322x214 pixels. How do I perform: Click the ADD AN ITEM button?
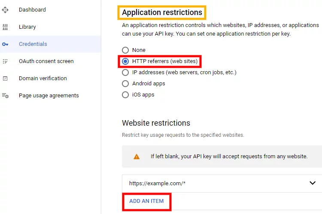coord(146,201)
